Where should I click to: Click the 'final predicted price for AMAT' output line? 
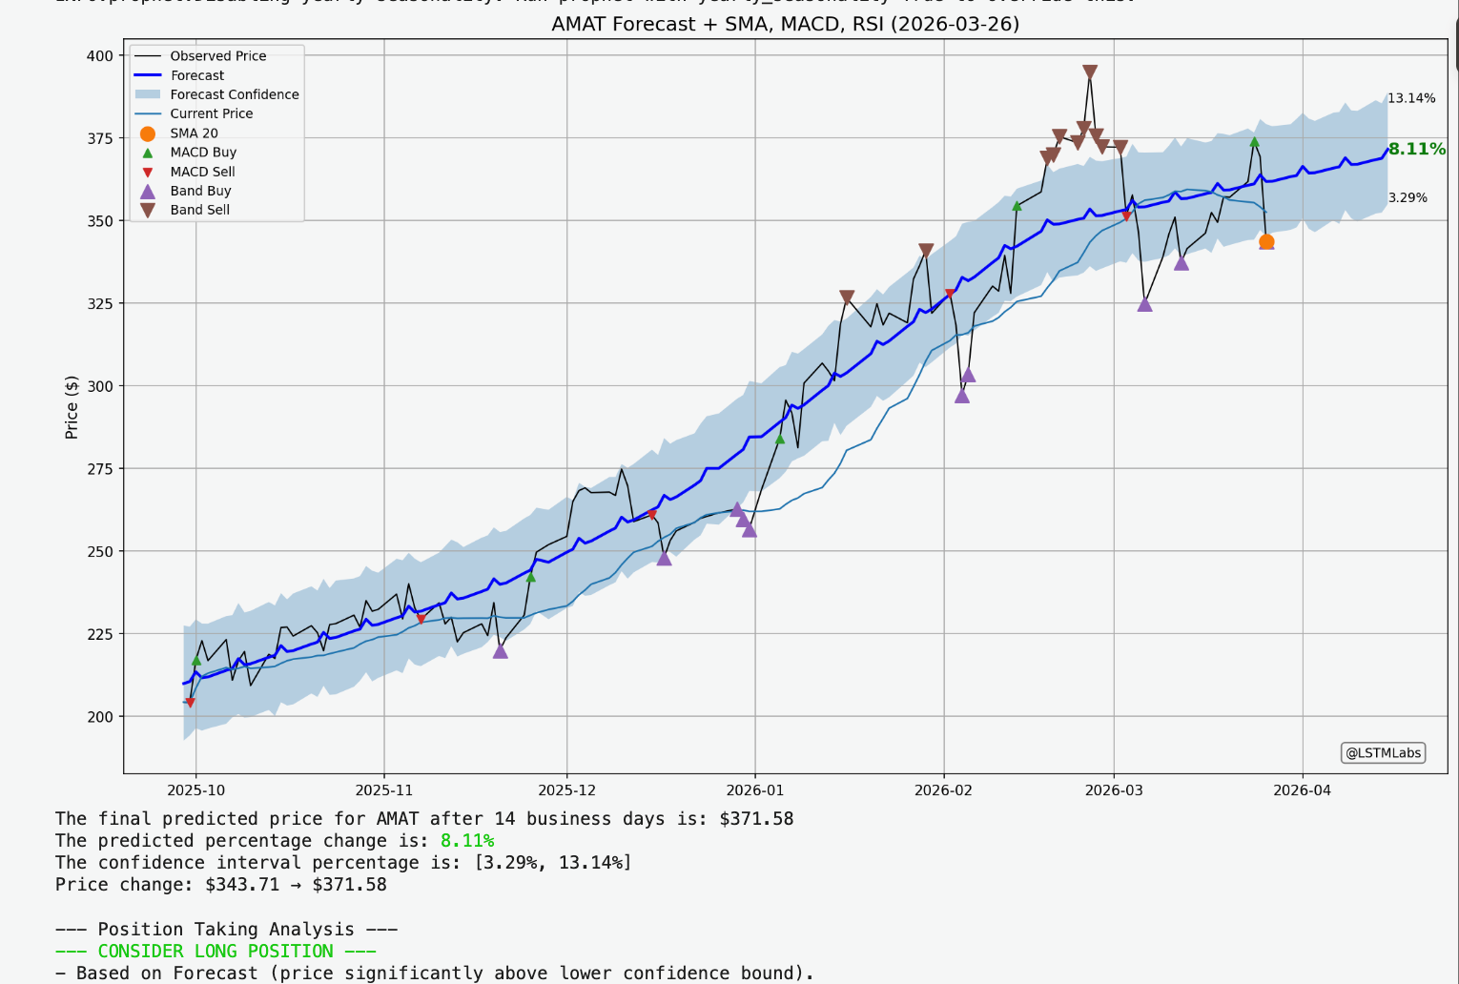tap(424, 819)
